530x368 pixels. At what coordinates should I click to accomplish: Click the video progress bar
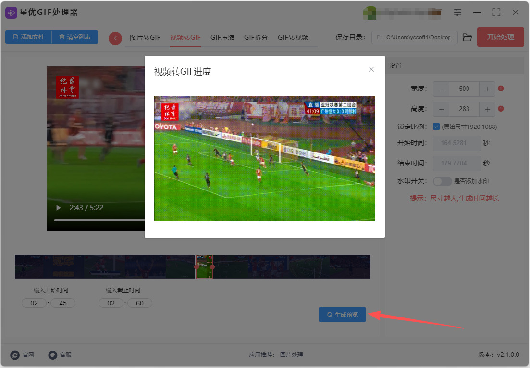pos(99,220)
